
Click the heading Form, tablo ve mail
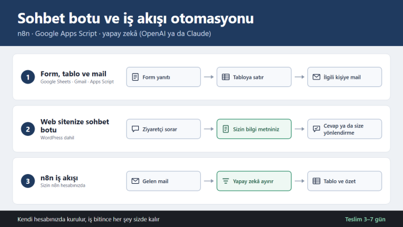(x=73, y=74)
